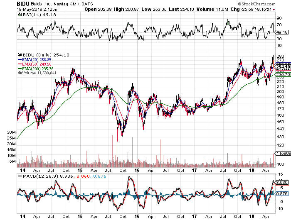
Task: Click the blue 0.876 histogram value in the MACD legend
Action: tap(100, 176)
